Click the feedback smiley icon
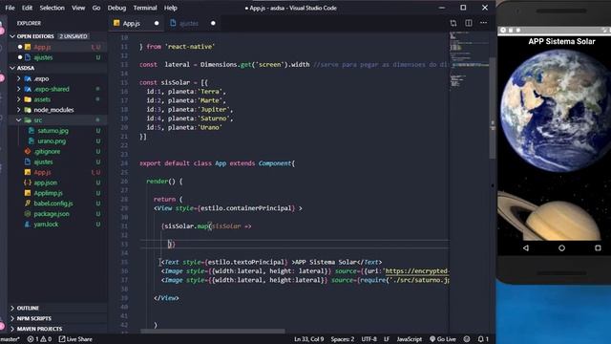Image resolution: width=611 pixels, height=344 pixels. (467, 339)
